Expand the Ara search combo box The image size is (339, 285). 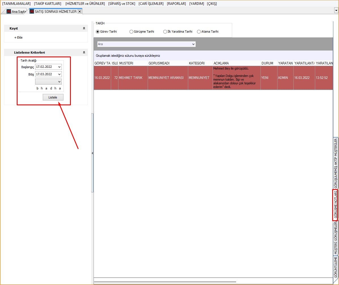click(194, 44)
